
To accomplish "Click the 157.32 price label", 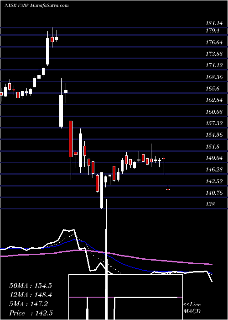I will click(214, 123).
